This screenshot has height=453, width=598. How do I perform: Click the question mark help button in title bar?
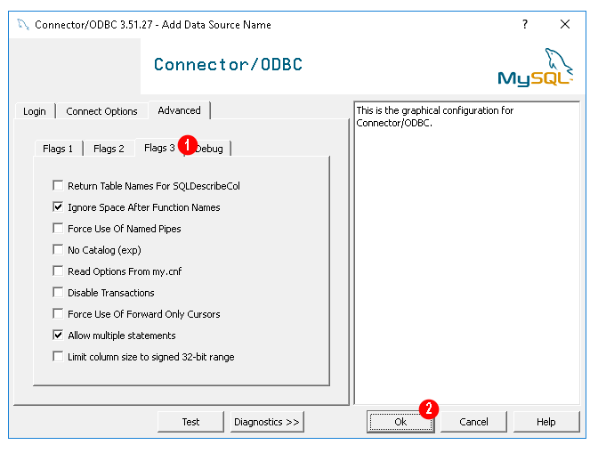click(x=525, y=24)
